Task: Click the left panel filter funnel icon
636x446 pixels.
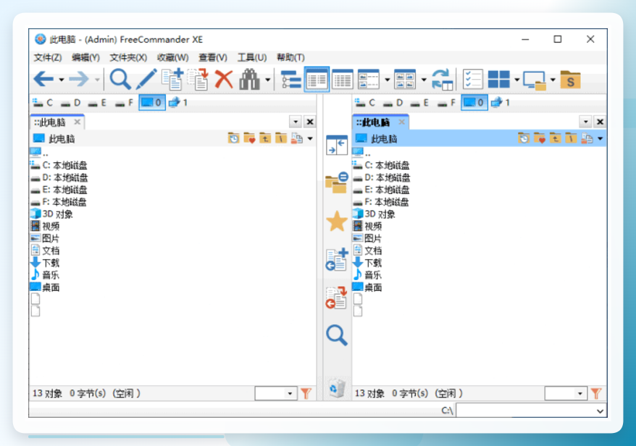Action: coord(306,393)
